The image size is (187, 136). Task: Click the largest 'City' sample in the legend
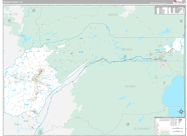(180, 120)
